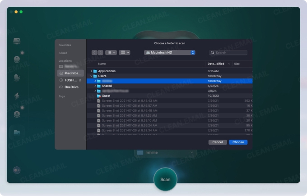Click the 5/22/25 date for Shared

(x=213, y=86)
